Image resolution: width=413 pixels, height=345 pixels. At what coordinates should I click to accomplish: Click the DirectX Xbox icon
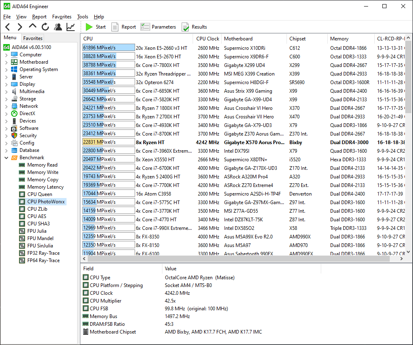[14, 114]
